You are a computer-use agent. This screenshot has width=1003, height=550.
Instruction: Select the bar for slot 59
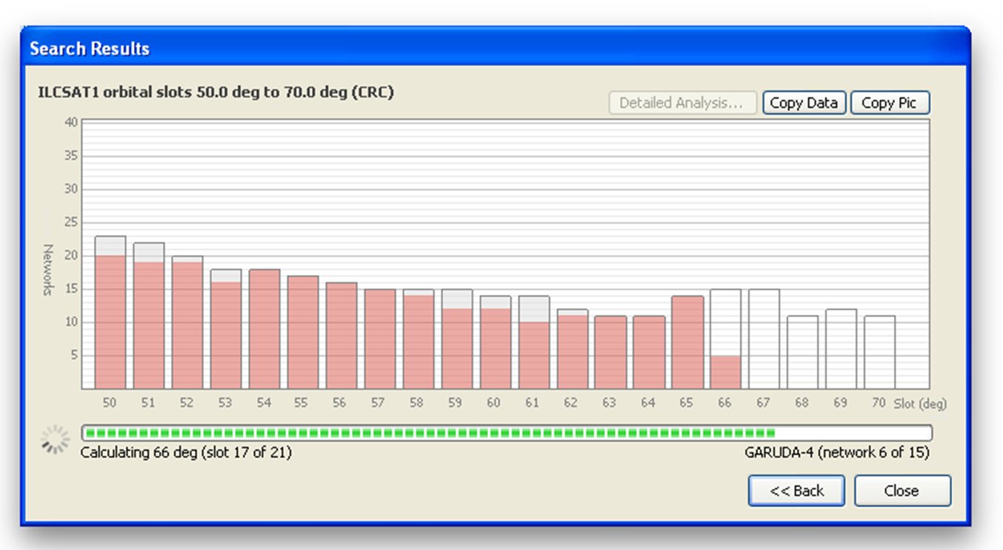click(457, 339)
